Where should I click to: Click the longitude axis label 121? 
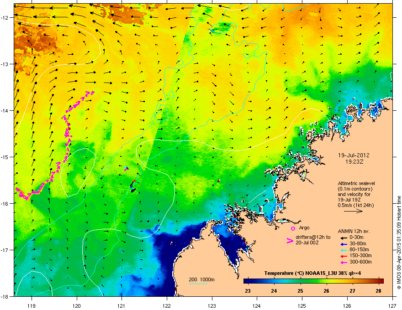click(122, 305)
